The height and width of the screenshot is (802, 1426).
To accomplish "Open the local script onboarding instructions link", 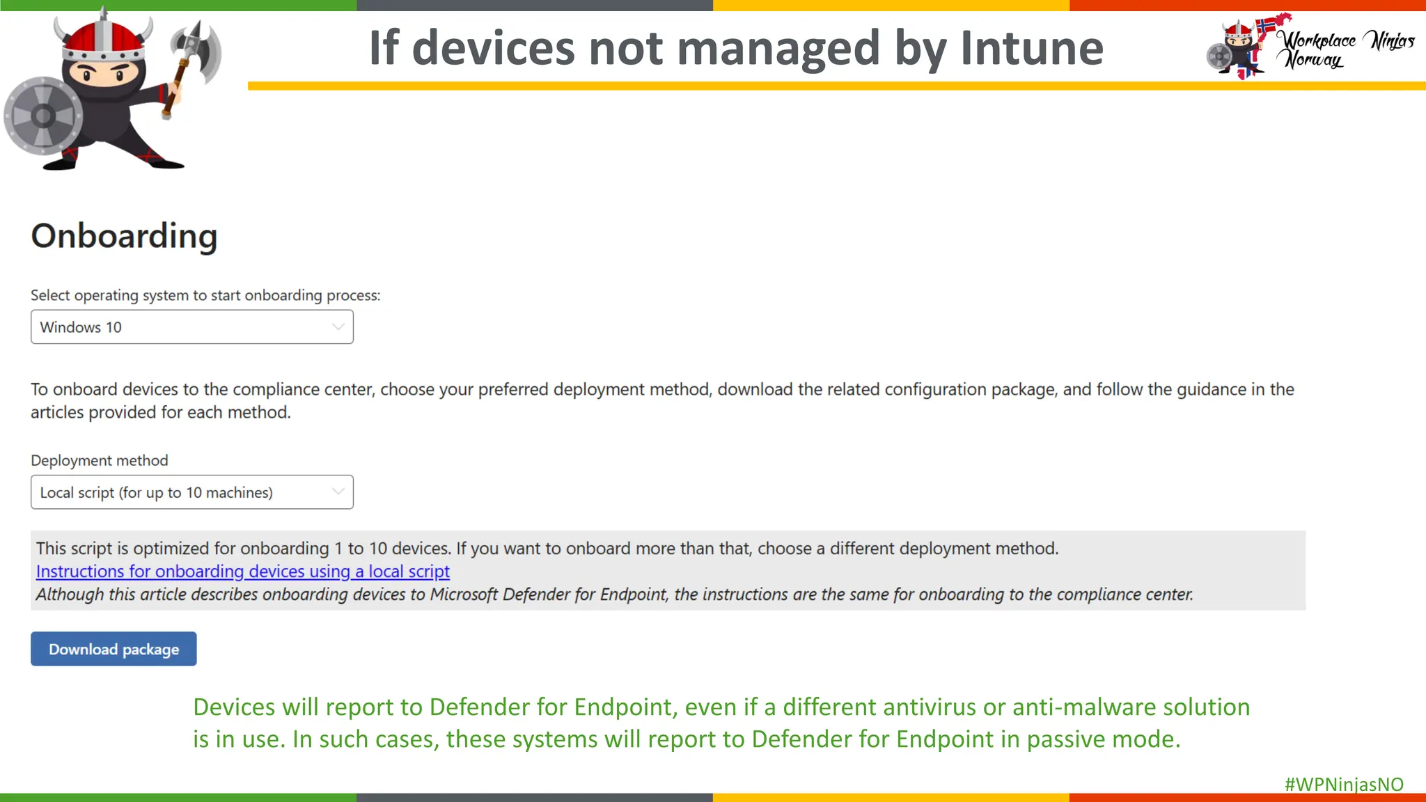I will [242, 572].
